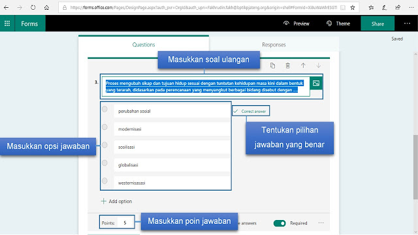Edit the globalisasi option text

click(x=172, y=165)
